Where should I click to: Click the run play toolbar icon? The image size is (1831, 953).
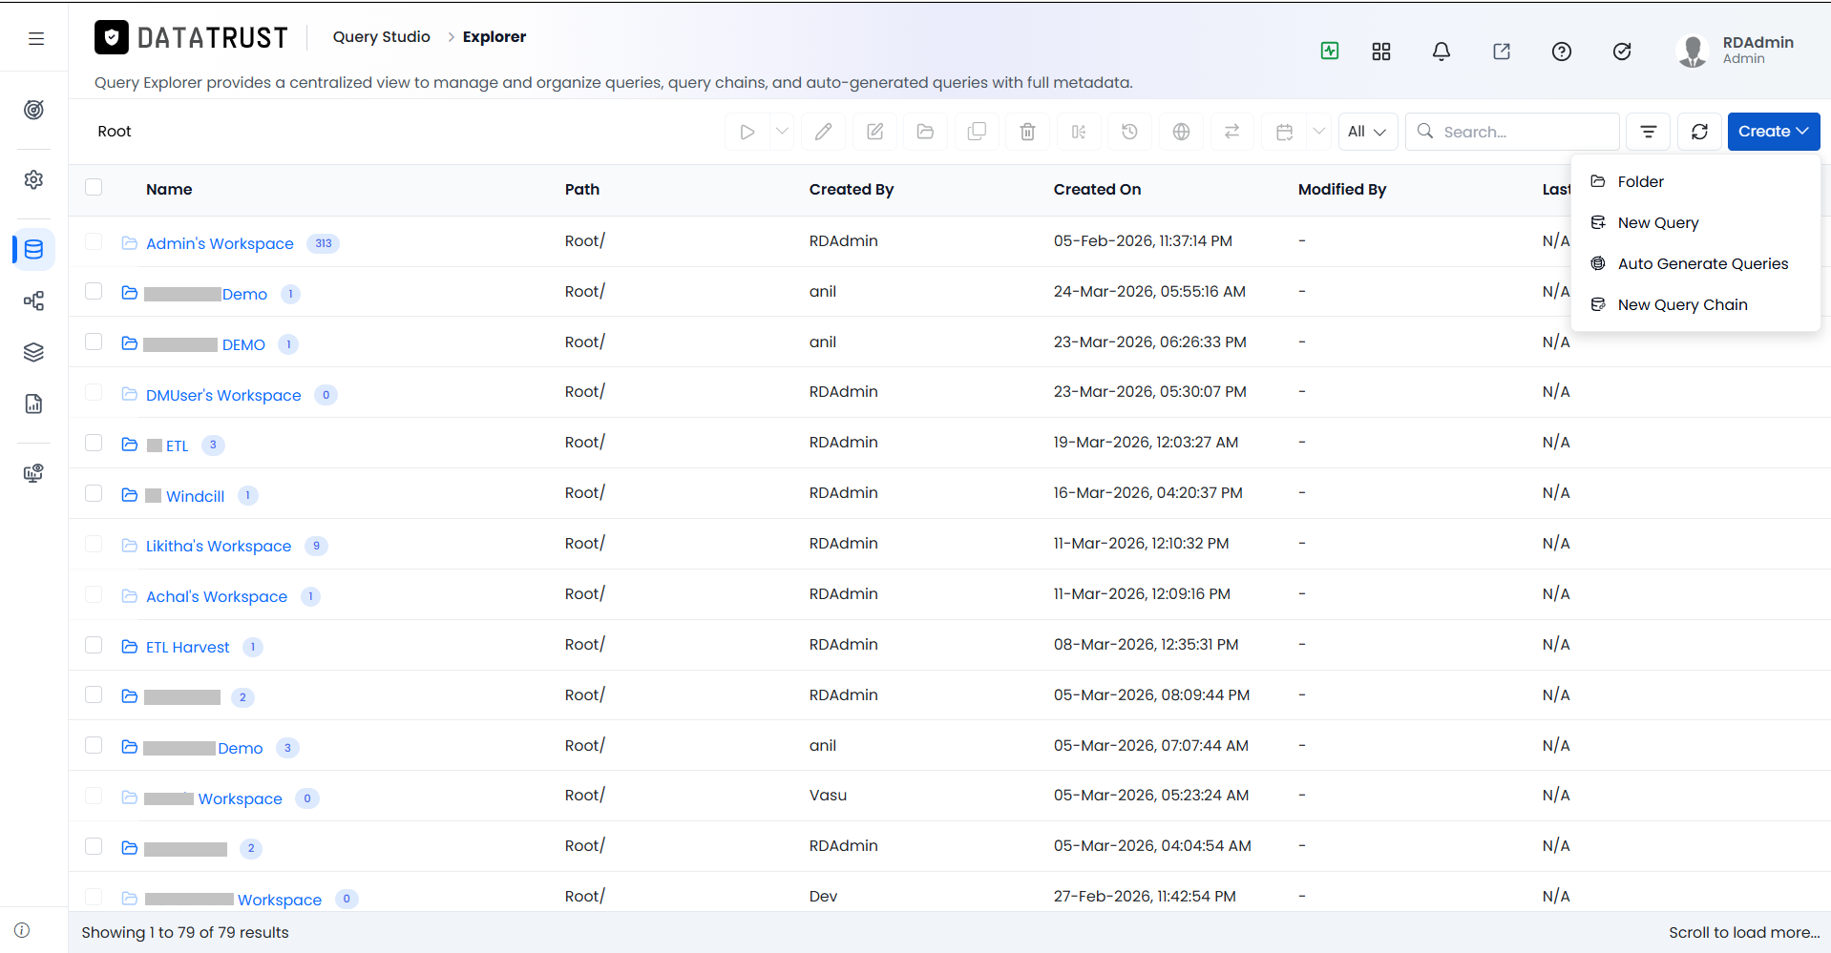(747, 132)
